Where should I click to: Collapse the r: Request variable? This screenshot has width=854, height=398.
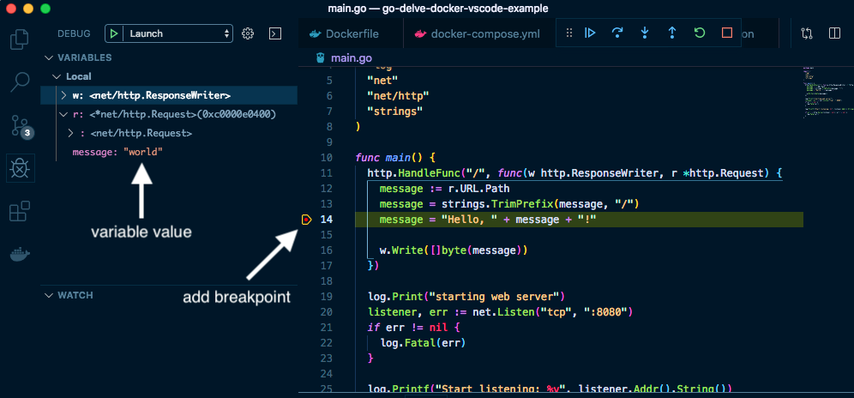pos(63,114)
